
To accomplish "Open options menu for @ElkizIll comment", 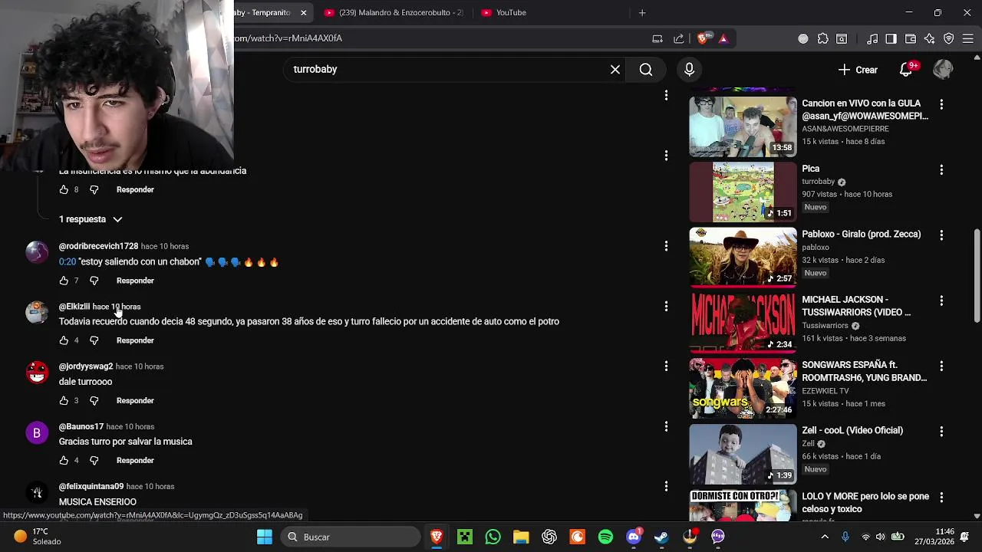I will point(666,306).
